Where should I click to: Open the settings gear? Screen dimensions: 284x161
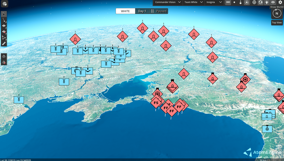(x=280, y=2)
